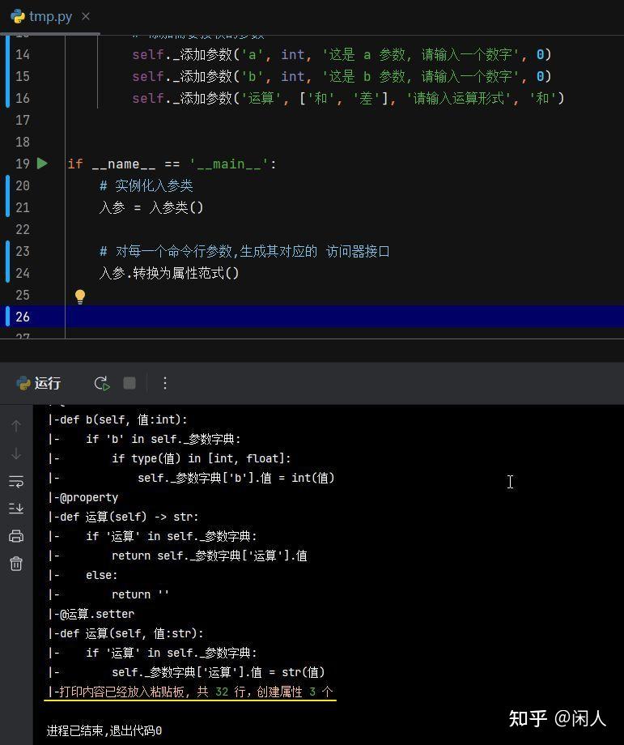This screenshot has height=745, width=624.
Task: Click the 进程已结束,退出代码0 message
Action: click(x=104, y=730)
